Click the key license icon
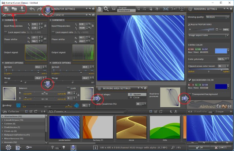The image size is (234, 151). [x=29, y=147]
